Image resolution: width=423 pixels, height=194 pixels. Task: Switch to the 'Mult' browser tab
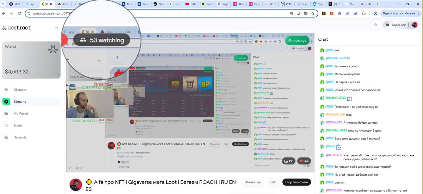coord(15,4)
